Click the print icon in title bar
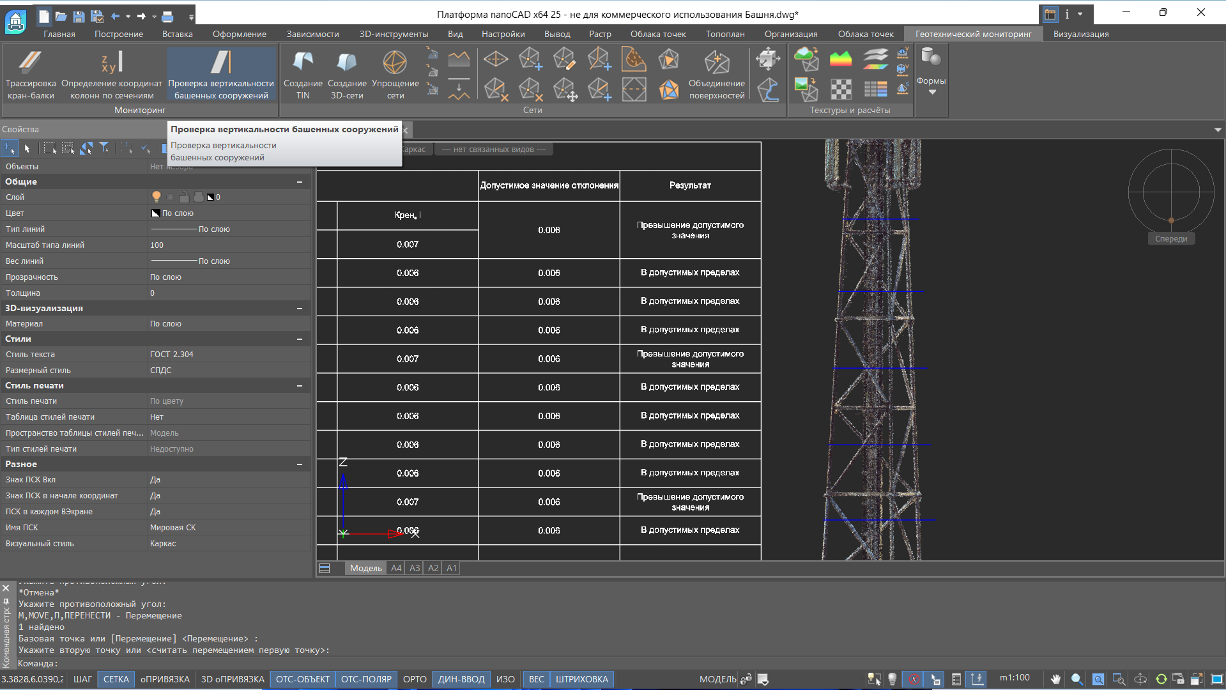The width and height of the screenshot is (1226, 690). tap(167, 16)
